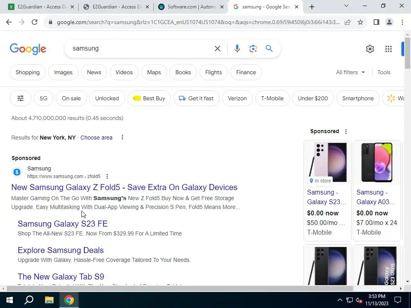Select the Books search category
Image resolution: width=411 pixels, height=308 pixels.
click(x=183, y=72)
